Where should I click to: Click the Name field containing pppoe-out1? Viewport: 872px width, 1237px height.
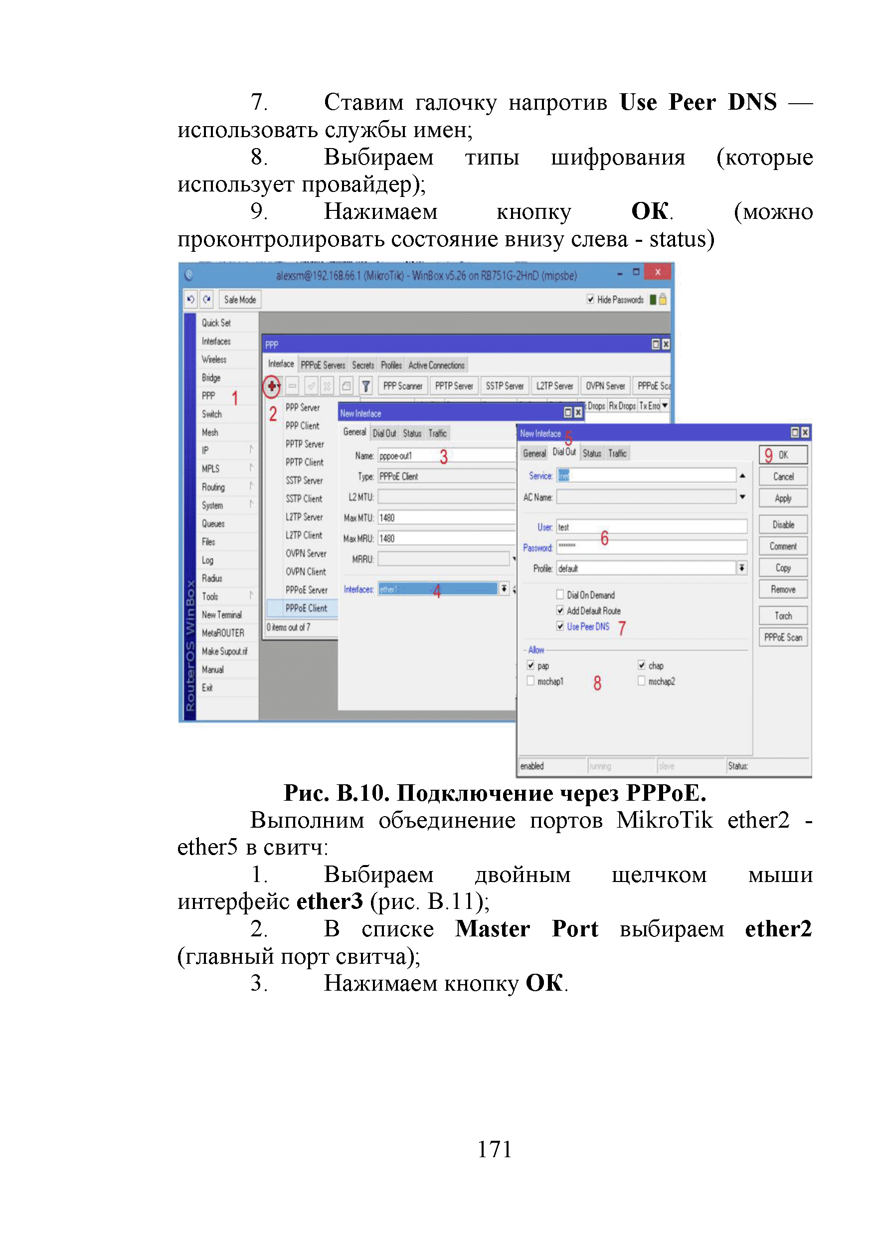[x=447, y=456]
